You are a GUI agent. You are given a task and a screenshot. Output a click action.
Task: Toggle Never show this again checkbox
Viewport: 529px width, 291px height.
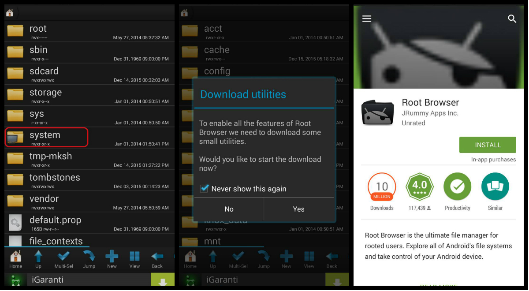coord(204,188)
